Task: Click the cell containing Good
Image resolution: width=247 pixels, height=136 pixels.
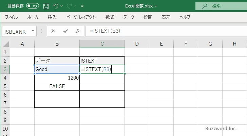Action: (x=57, y=69)
